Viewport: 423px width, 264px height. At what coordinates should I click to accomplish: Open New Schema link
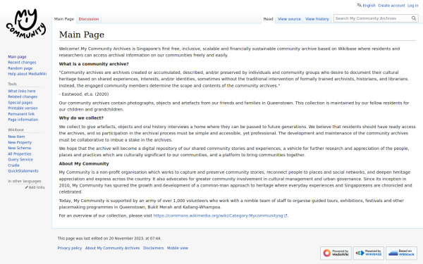(x=20, y=148)
